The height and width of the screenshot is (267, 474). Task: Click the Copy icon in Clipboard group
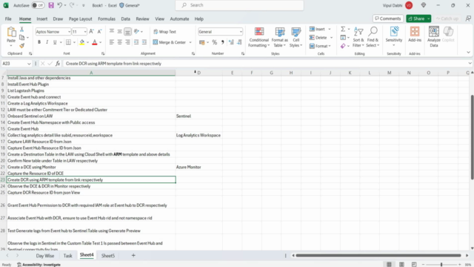pos(21,38)
